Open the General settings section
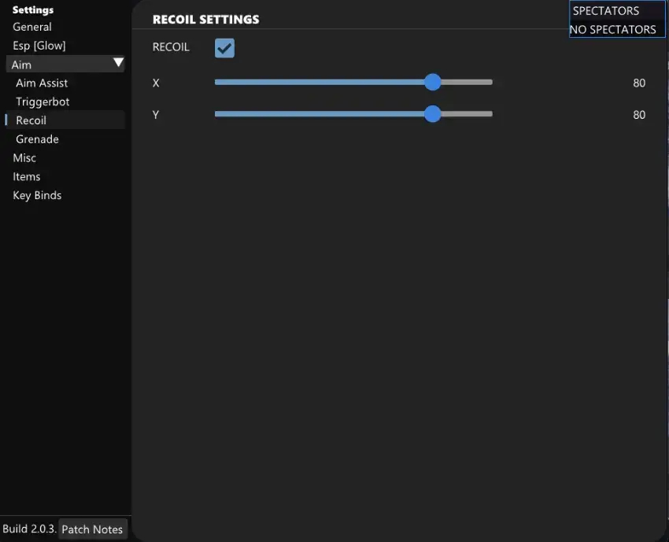Screen dimensions: 669x542 tap(32, 27)
